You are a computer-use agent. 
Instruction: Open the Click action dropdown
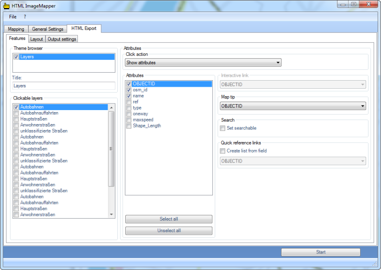click(x=203, y=63)
